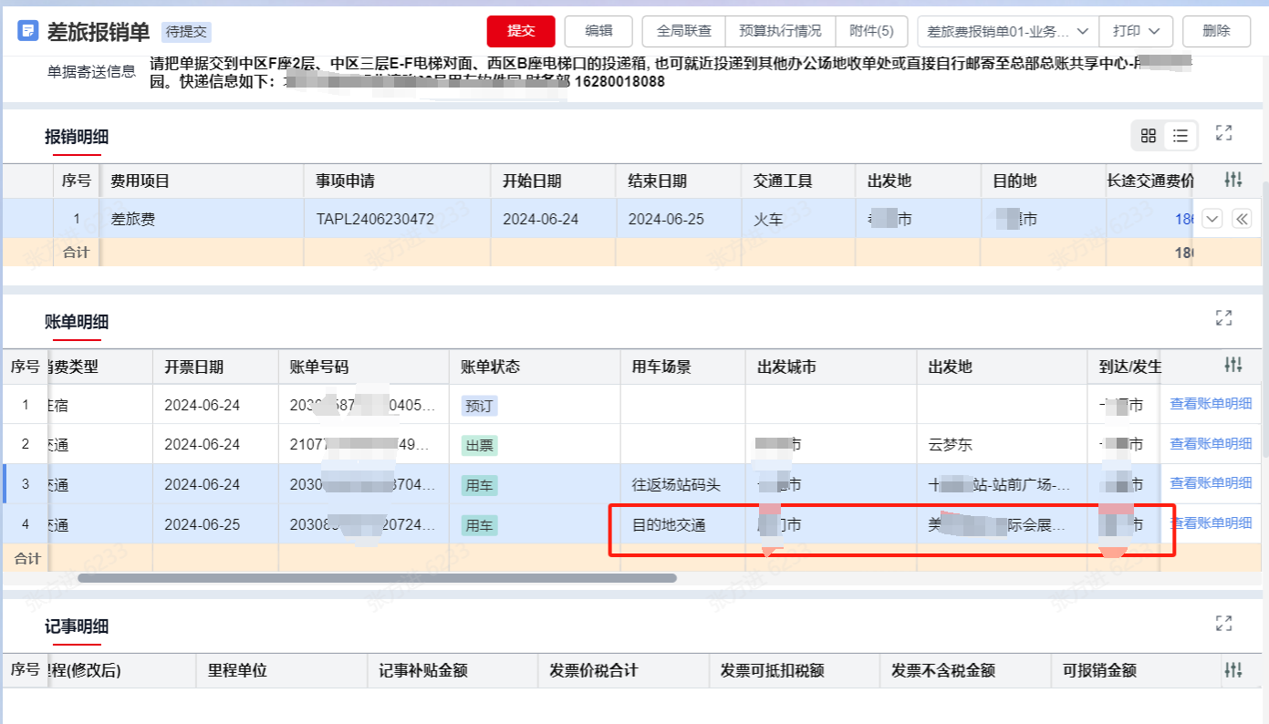Click the 删除 button

click(1216, 31)
